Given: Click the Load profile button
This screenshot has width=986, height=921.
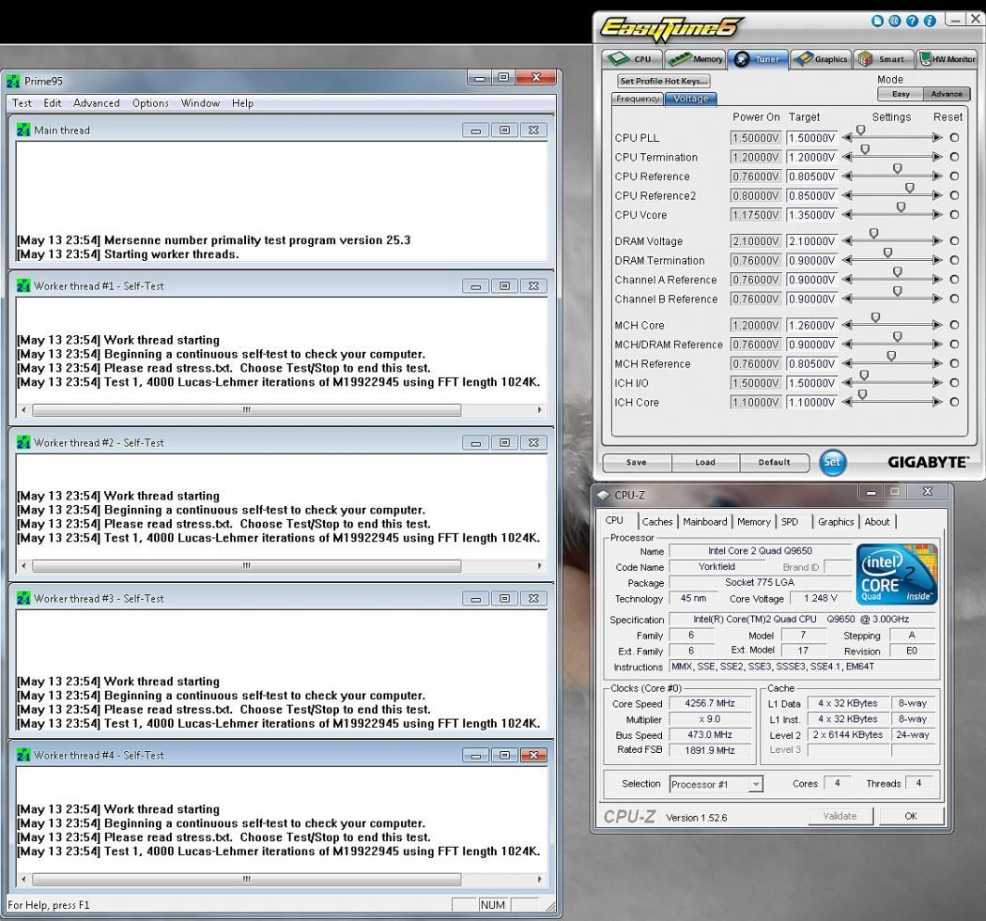Looking at the screenshot, I should coord(705,463).
